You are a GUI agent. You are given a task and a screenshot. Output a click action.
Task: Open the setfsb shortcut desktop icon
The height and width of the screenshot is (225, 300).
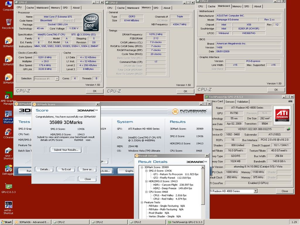coord(8,207)
